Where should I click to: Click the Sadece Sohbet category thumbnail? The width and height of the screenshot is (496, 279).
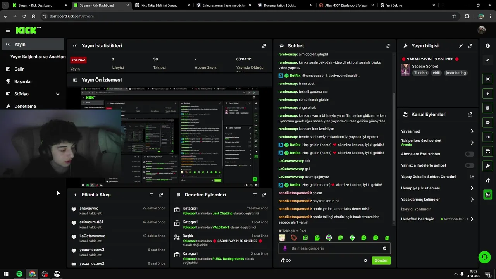[x=405, y=69]
